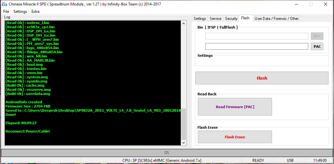Open the Settings menu
Image resolution: width=334 pixels, height=164 pixels.
click(20, 12)
